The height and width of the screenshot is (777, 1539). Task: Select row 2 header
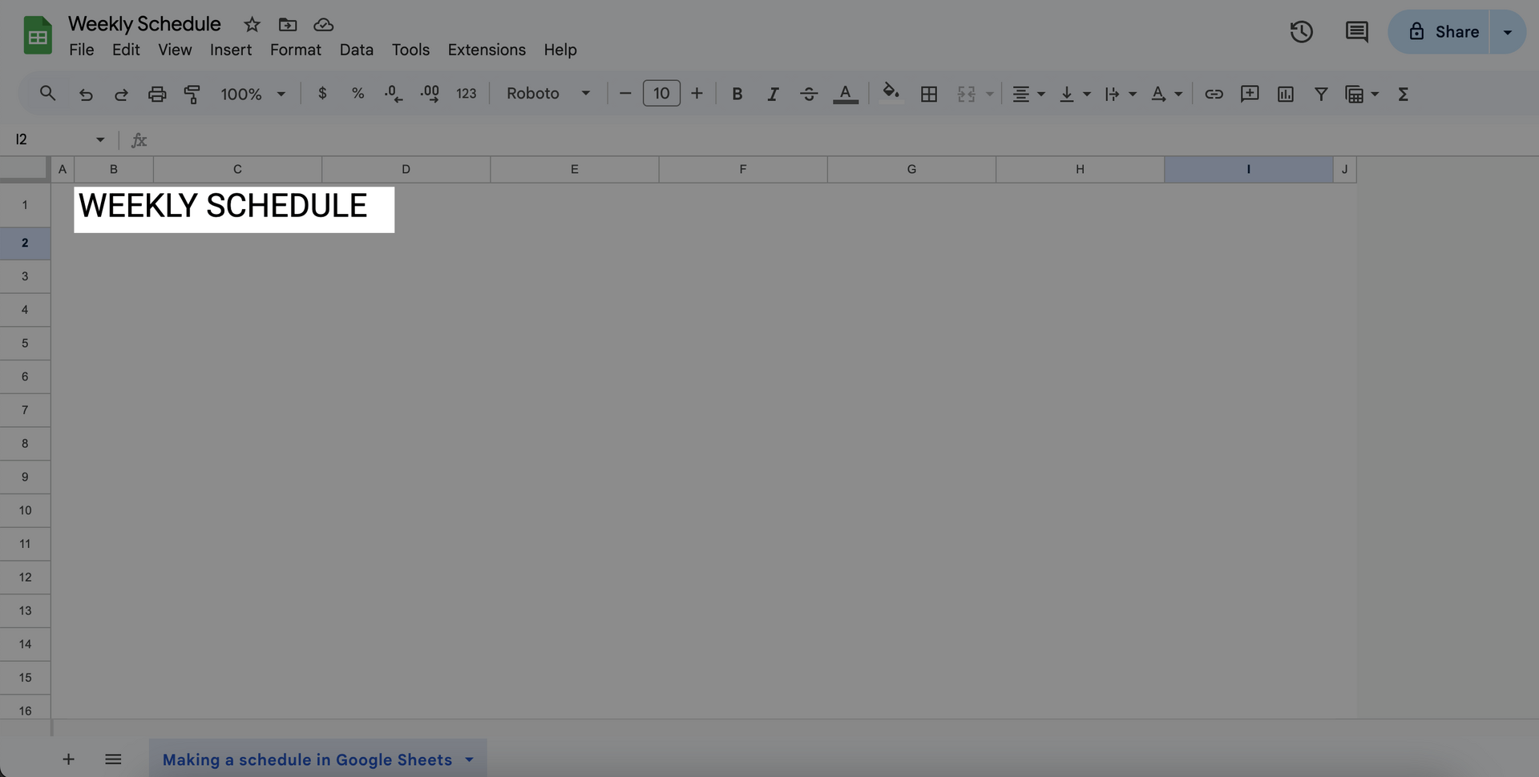[25, 243]
